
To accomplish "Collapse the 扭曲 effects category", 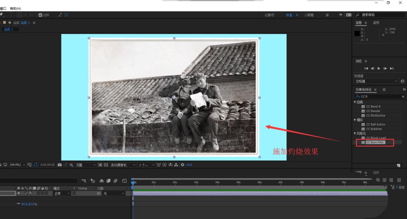I will tap(355, 102).
